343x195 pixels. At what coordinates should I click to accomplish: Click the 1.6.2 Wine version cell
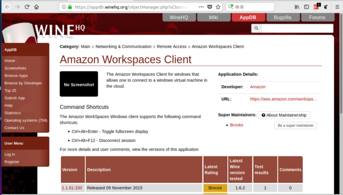(240, 188)
